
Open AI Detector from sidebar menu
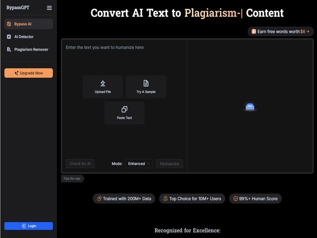pos(28,37)
